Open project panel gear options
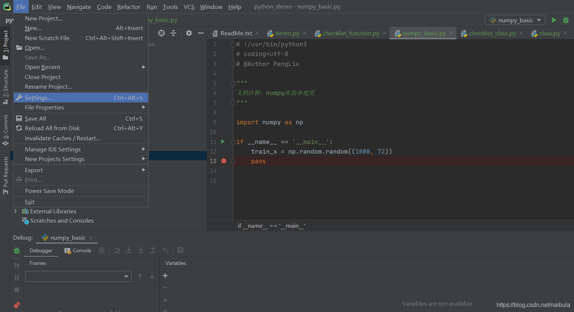Image resolution: width=574 pixels, height=312 pixels. [189, 33]
